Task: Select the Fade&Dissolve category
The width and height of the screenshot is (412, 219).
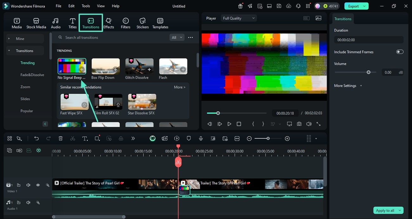Action: [32, 75]
